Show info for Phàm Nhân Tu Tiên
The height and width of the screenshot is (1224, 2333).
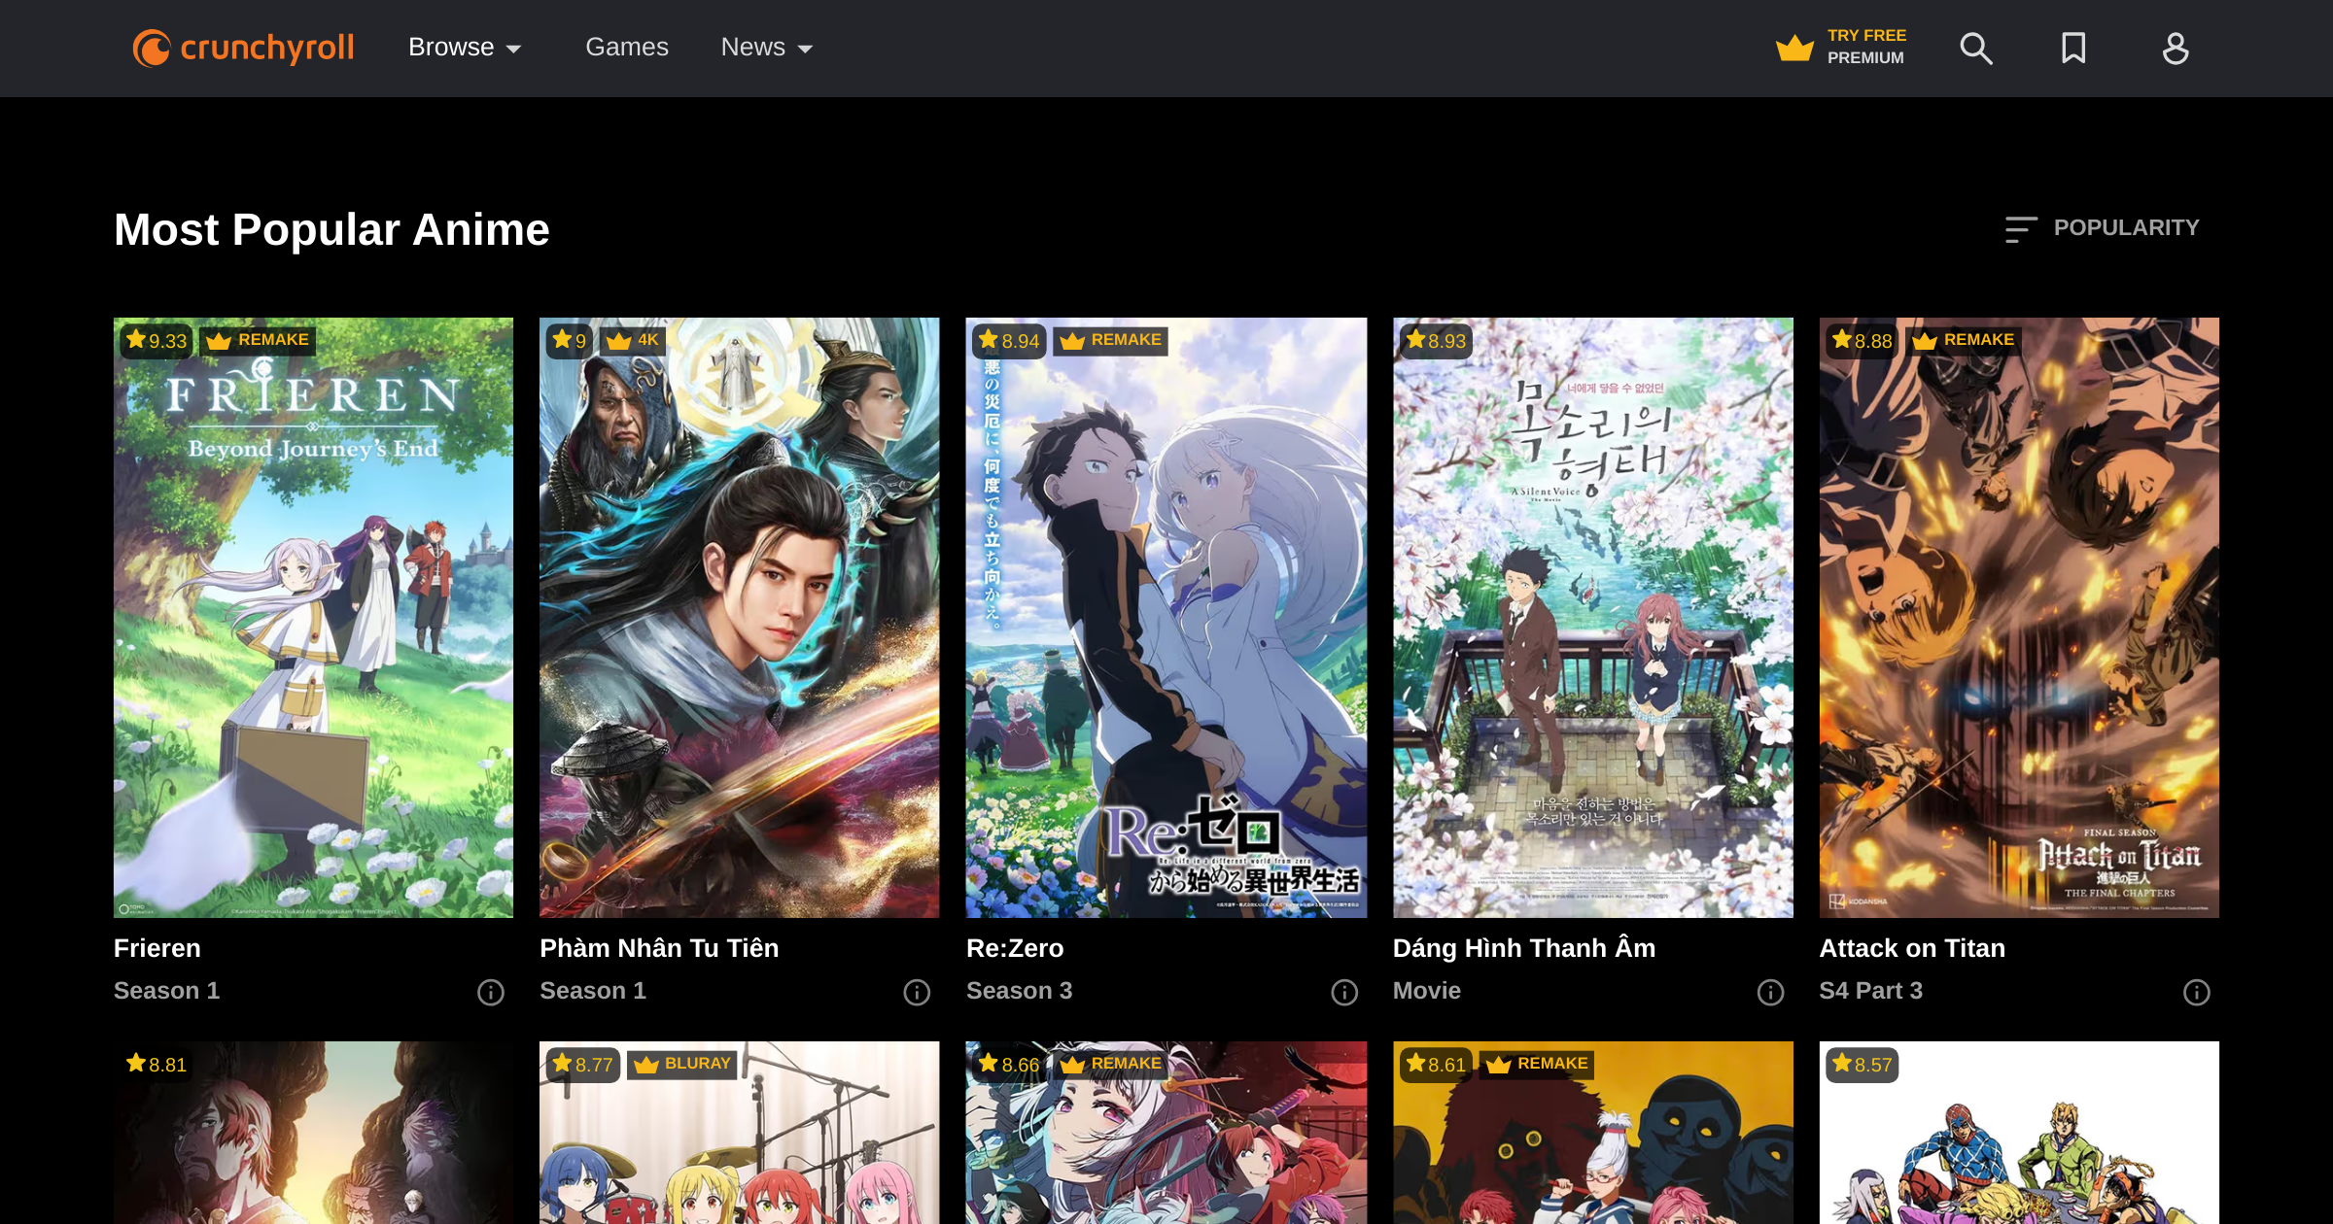(x=917, y=992)
